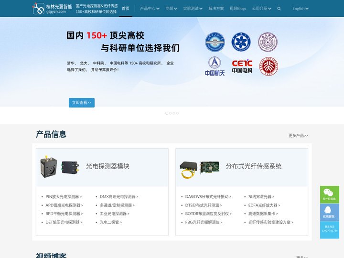Screen dimensions: 344x258
Task: Open the search magnifier icon
Action: click(x=279, y=9)
